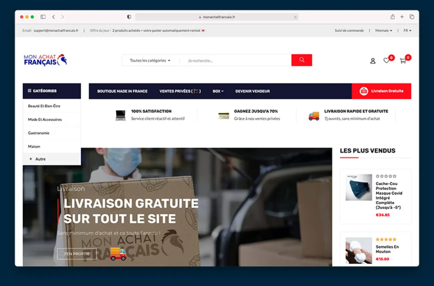Click the privacy shield icon in Safari
Image resolution: width=434 pixels, height=286 pixels.
pos(129,17)
